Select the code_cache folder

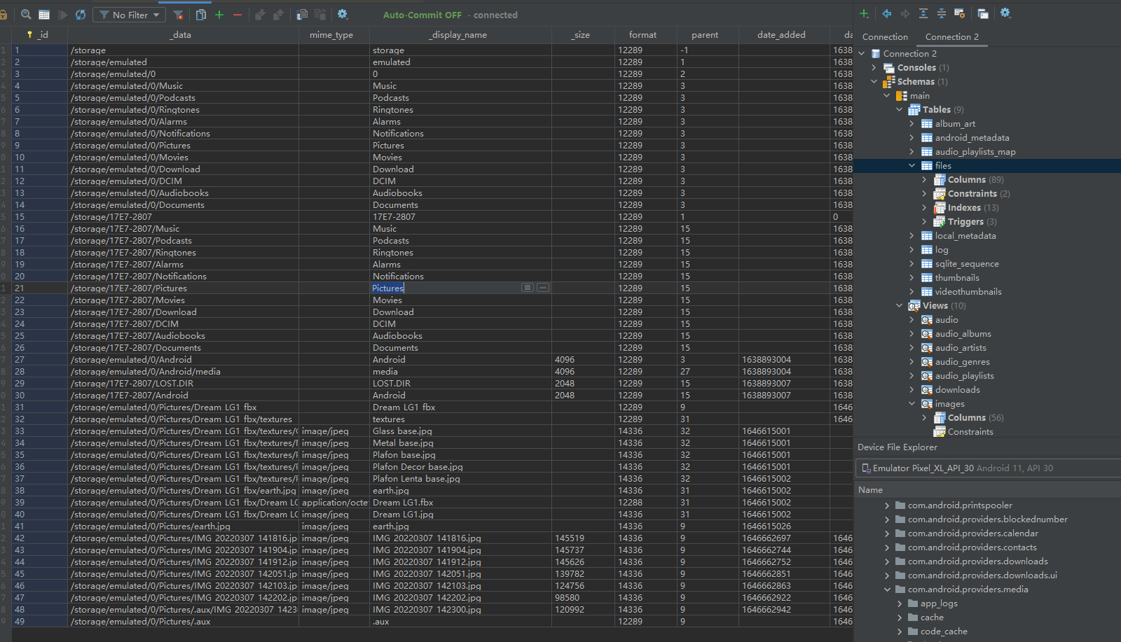click(x=944, y=631)
